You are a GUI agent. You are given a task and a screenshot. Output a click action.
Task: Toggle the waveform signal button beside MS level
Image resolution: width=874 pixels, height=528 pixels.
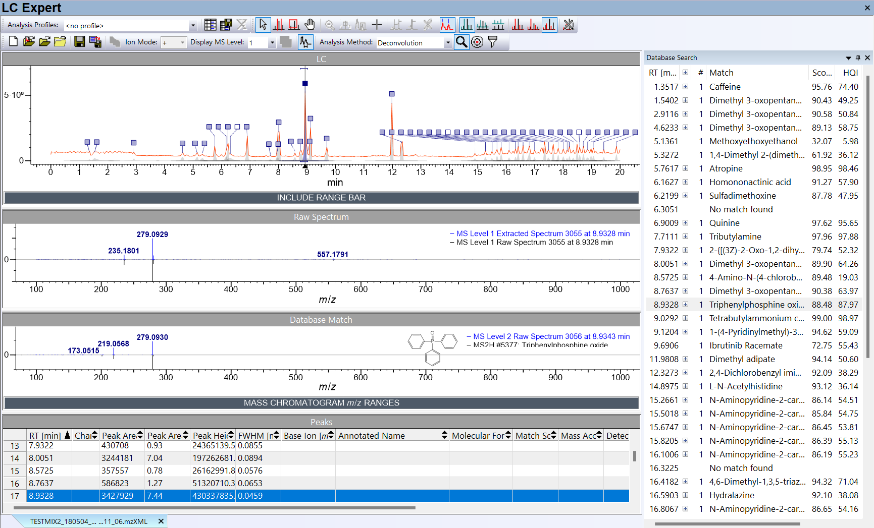pyautogui.click(x=305, y=42)
